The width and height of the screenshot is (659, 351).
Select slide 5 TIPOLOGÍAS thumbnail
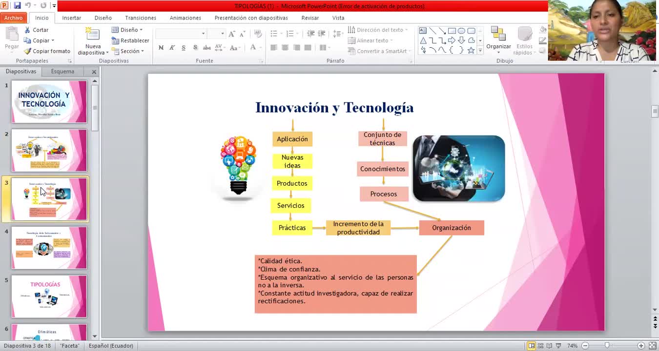coord(49,296)
